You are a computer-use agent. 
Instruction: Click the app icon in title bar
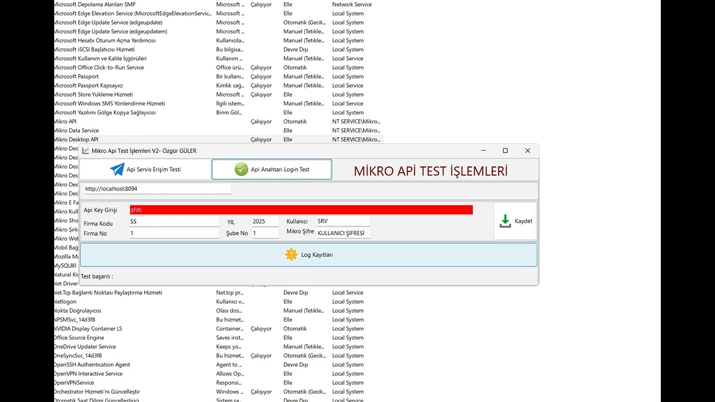click(x=85, y=151)
